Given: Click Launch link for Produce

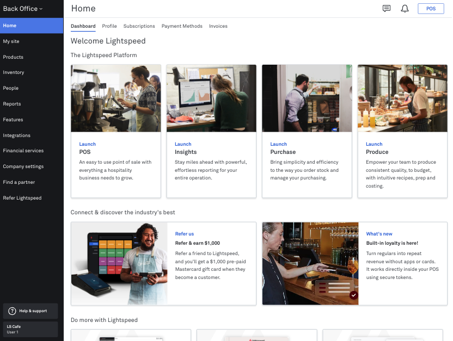Looking at the screenshot, I should (x=374, y=144).
